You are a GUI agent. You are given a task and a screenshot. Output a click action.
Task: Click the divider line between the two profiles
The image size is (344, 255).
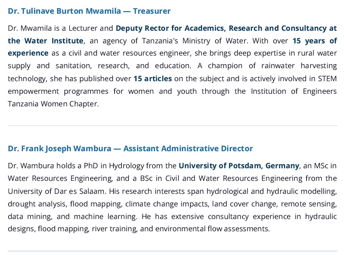pos(172,126)
